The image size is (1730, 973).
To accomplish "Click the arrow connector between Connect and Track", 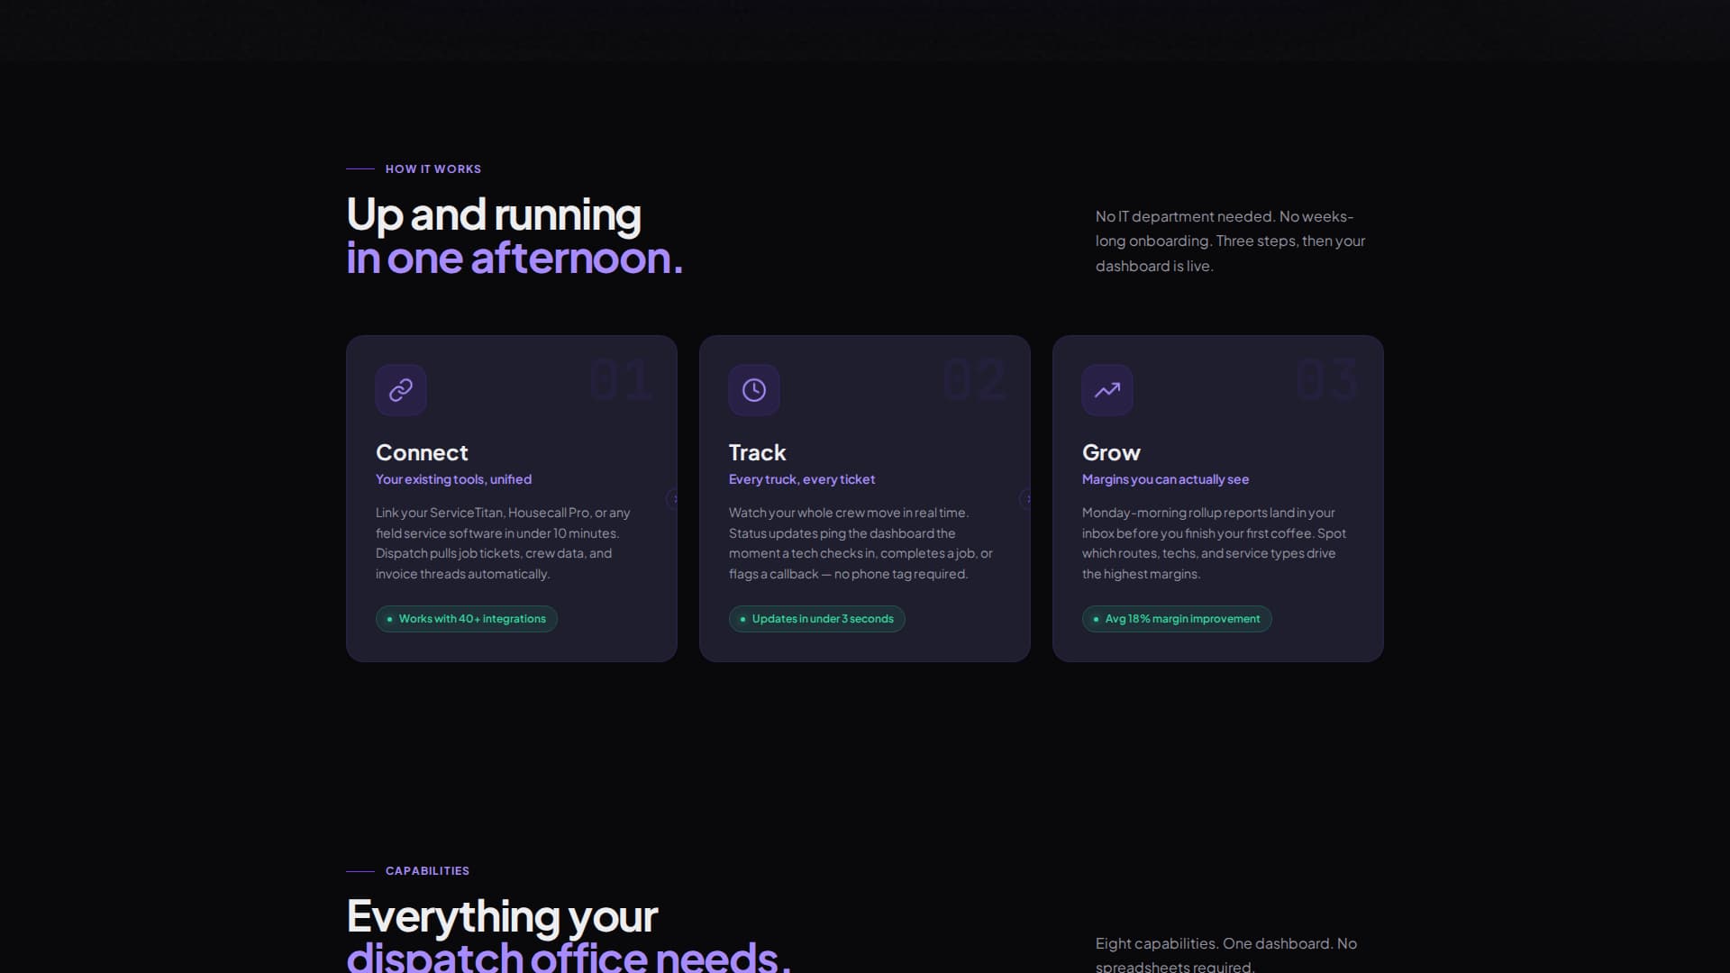I will (x=672, y=498).
